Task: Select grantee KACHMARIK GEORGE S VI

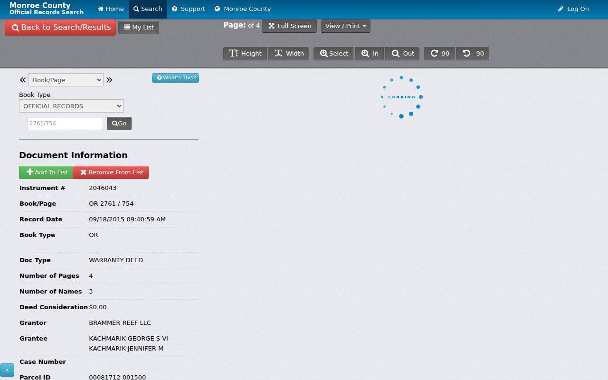Action: (x=129, y=339)
